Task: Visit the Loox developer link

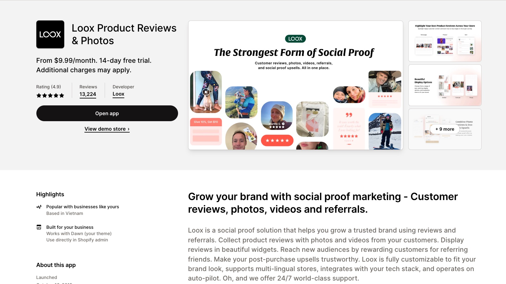Action: tap(118, 94)
